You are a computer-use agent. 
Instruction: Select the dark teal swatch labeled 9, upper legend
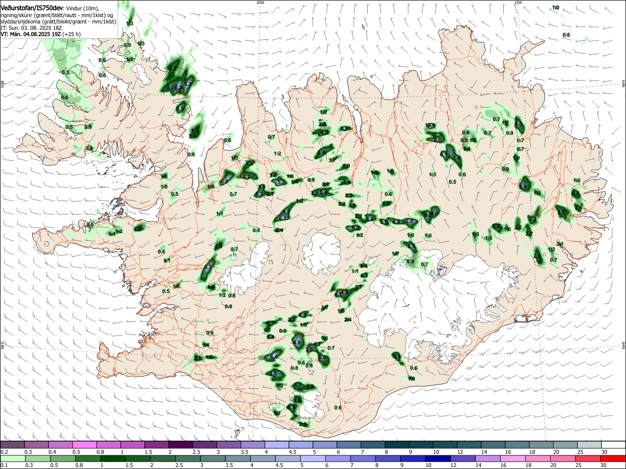(421, 445)
